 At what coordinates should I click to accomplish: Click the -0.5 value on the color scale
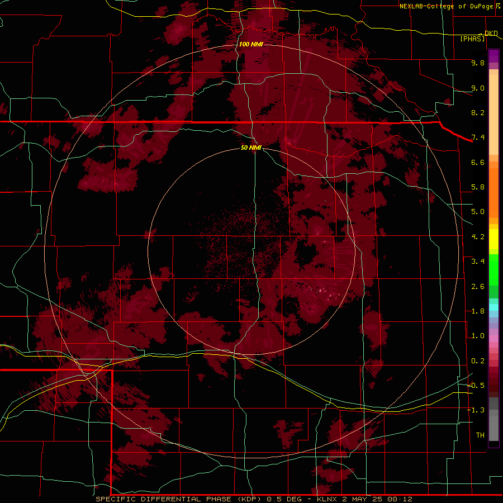476,386
